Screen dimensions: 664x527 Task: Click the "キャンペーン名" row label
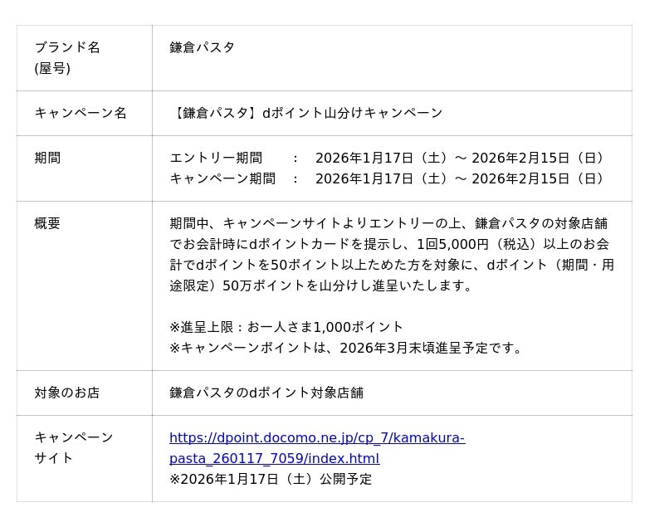81,113
